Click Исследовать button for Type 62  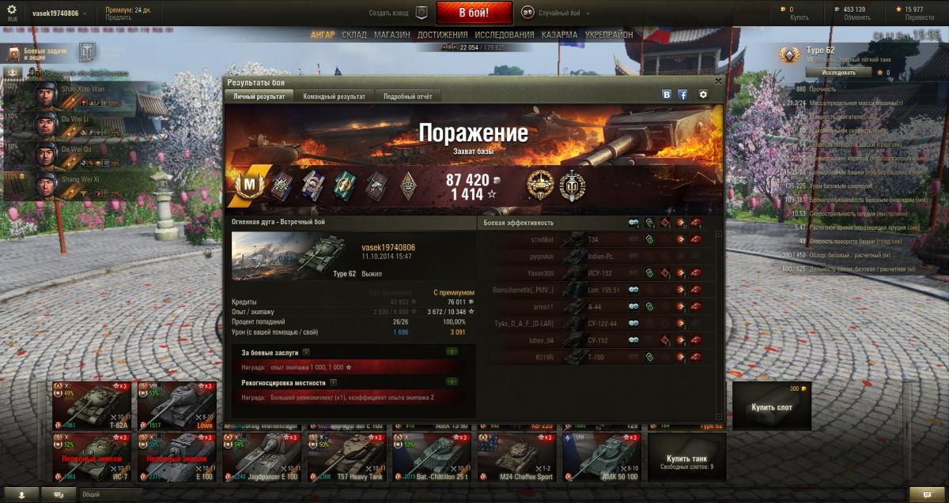coord(838,72)
